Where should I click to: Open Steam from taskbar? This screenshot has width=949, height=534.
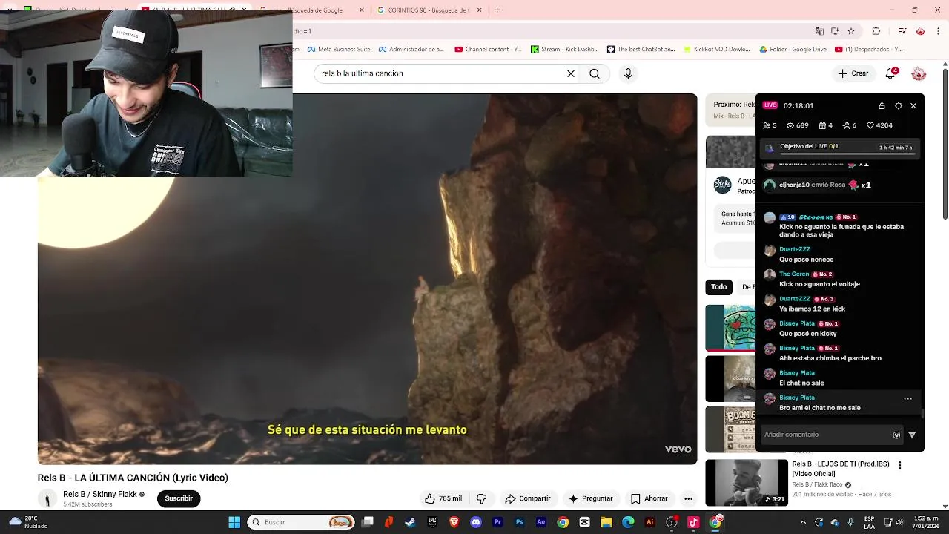[x=410, y=522]
